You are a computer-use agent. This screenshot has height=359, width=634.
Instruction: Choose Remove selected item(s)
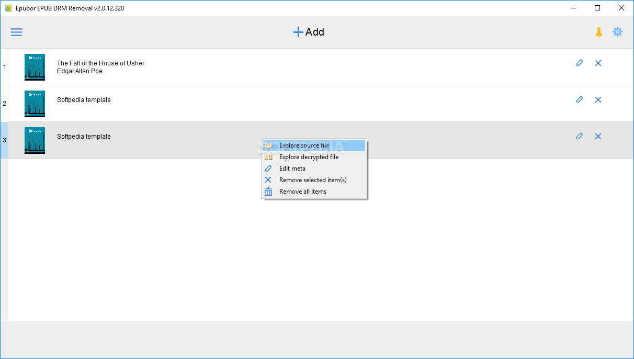pyautogui.click(x=314, y=180)
